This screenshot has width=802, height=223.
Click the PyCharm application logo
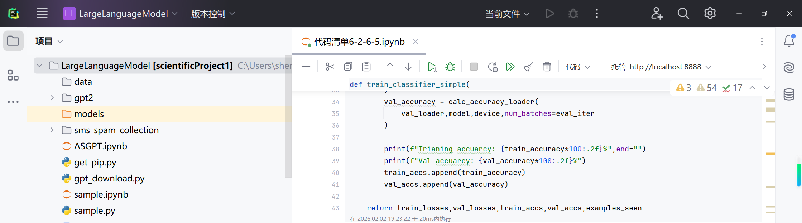coord(13,14)
